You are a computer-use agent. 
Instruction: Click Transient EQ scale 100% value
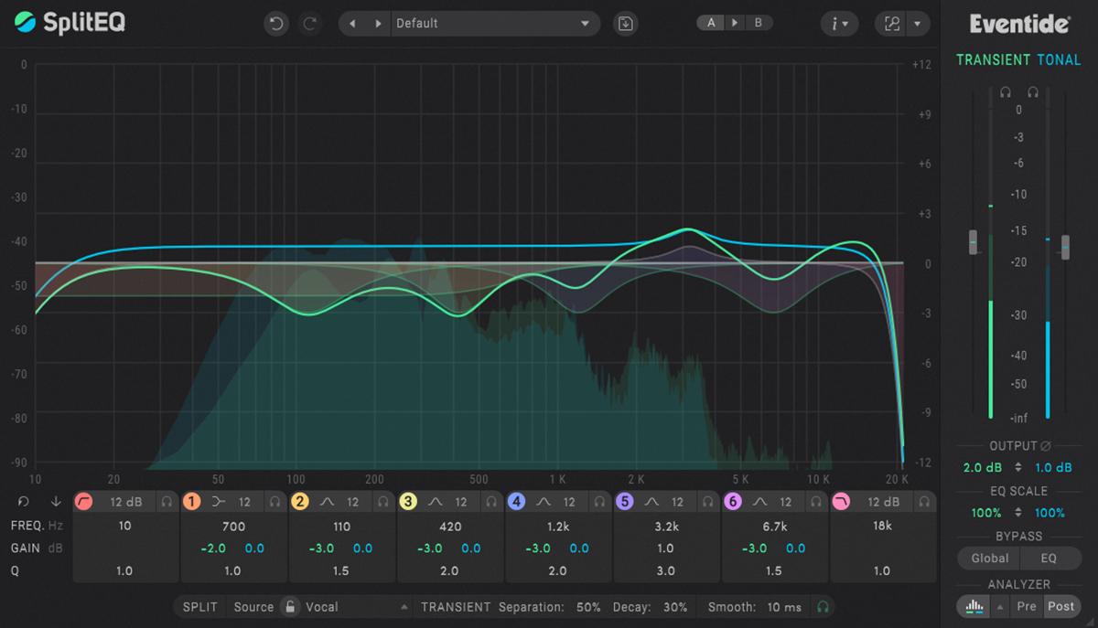(x=986, y=513)
